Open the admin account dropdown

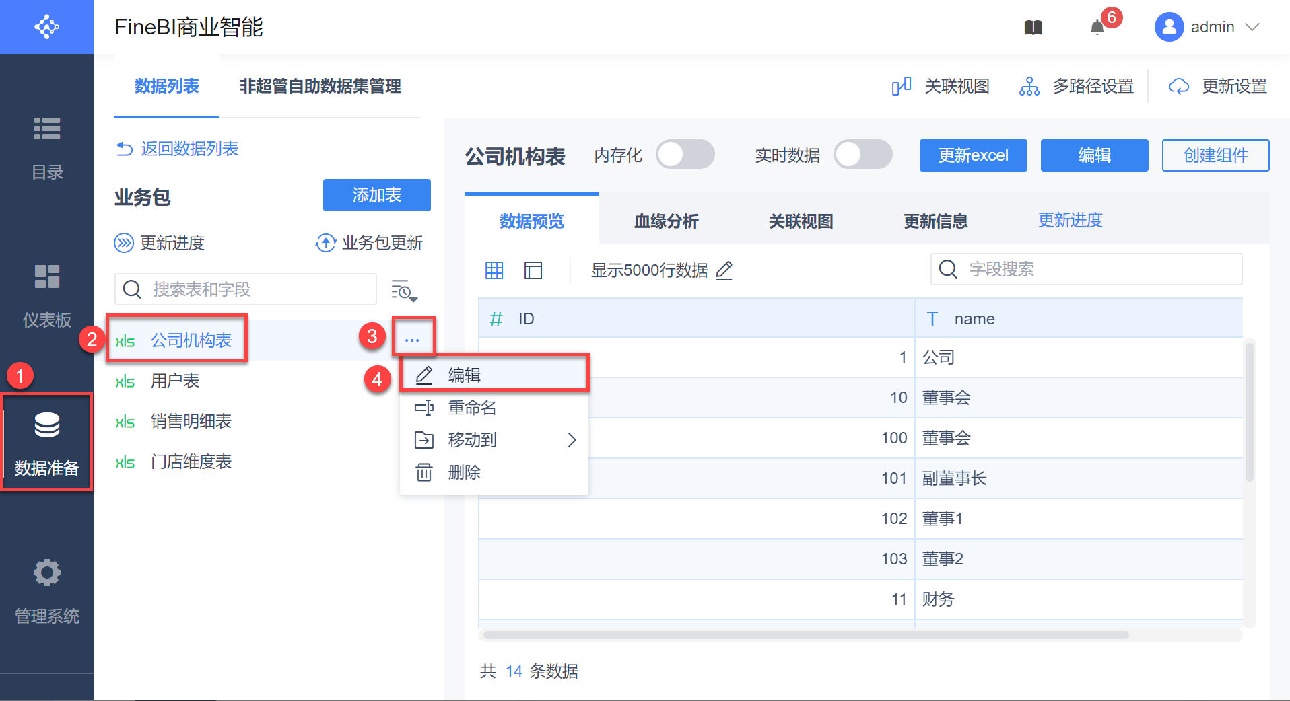point(1207,27)
